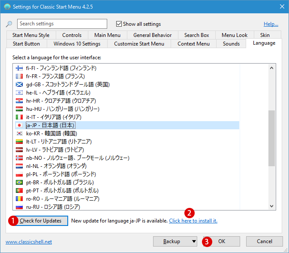289x253 pixels.
Task: Select 'fi-FI - フィンランド語 (フィンランド)' row
Action: point(127,68)
